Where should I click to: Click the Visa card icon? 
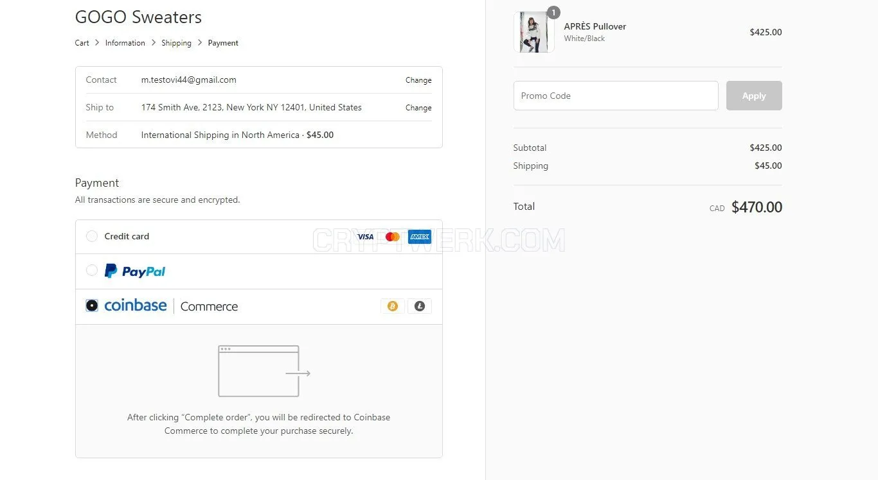coord(365,237)
